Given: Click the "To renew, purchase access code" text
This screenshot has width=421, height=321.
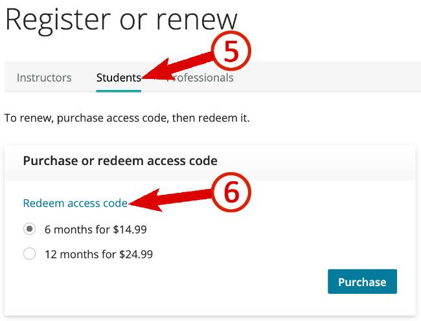Looking at the screenshot, I should (x=127, y=118).
